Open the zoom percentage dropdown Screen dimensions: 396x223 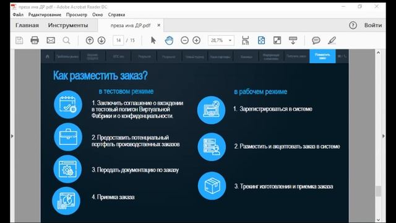point(230,40)
